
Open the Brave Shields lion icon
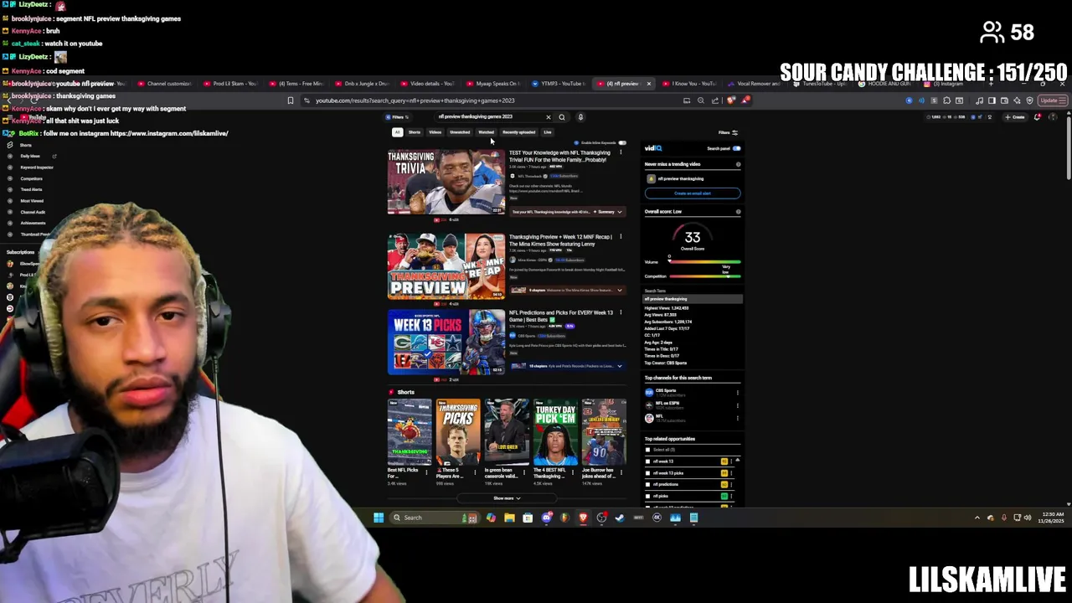[732, 100]
